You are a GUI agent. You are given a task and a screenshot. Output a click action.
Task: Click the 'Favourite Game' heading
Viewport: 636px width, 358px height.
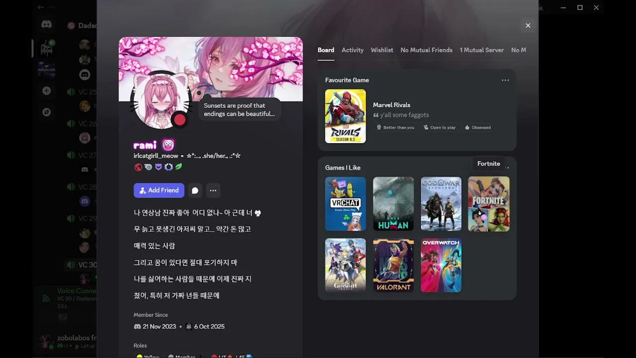tap(347, 80)
